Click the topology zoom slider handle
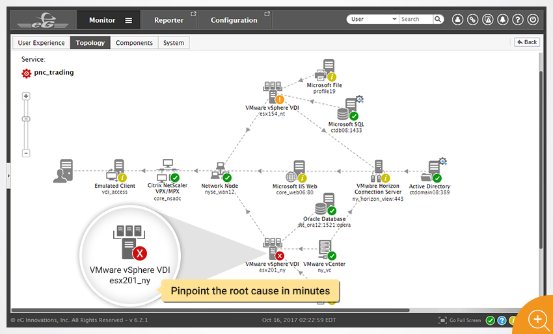553x334 pixels. [x=26, y=119]
